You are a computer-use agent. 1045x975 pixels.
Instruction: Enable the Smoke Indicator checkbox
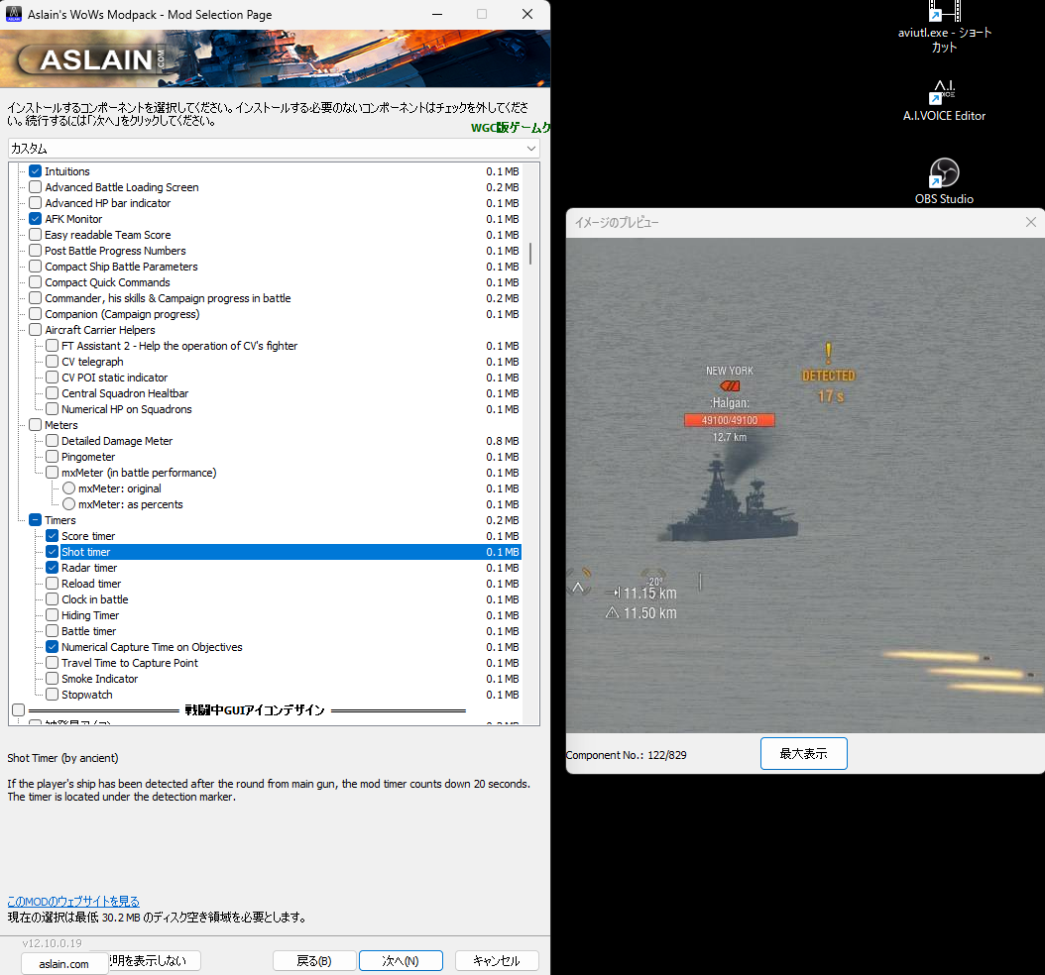(51, 678)
